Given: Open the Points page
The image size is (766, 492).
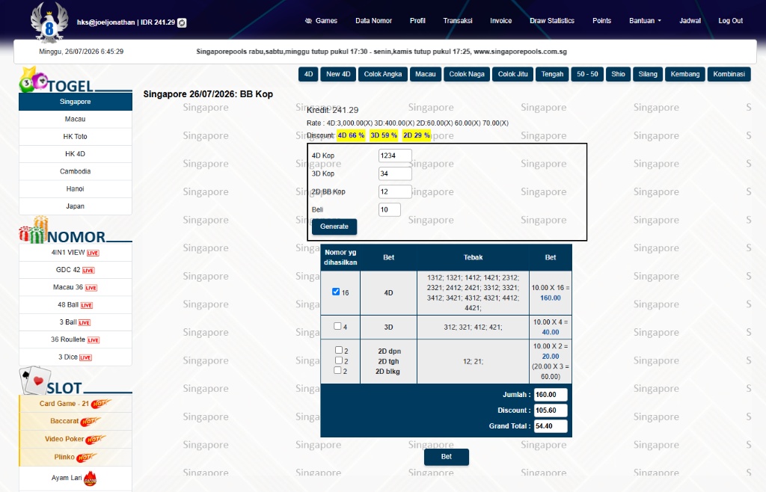Looking at the screenshot, I should pos(601,20).
